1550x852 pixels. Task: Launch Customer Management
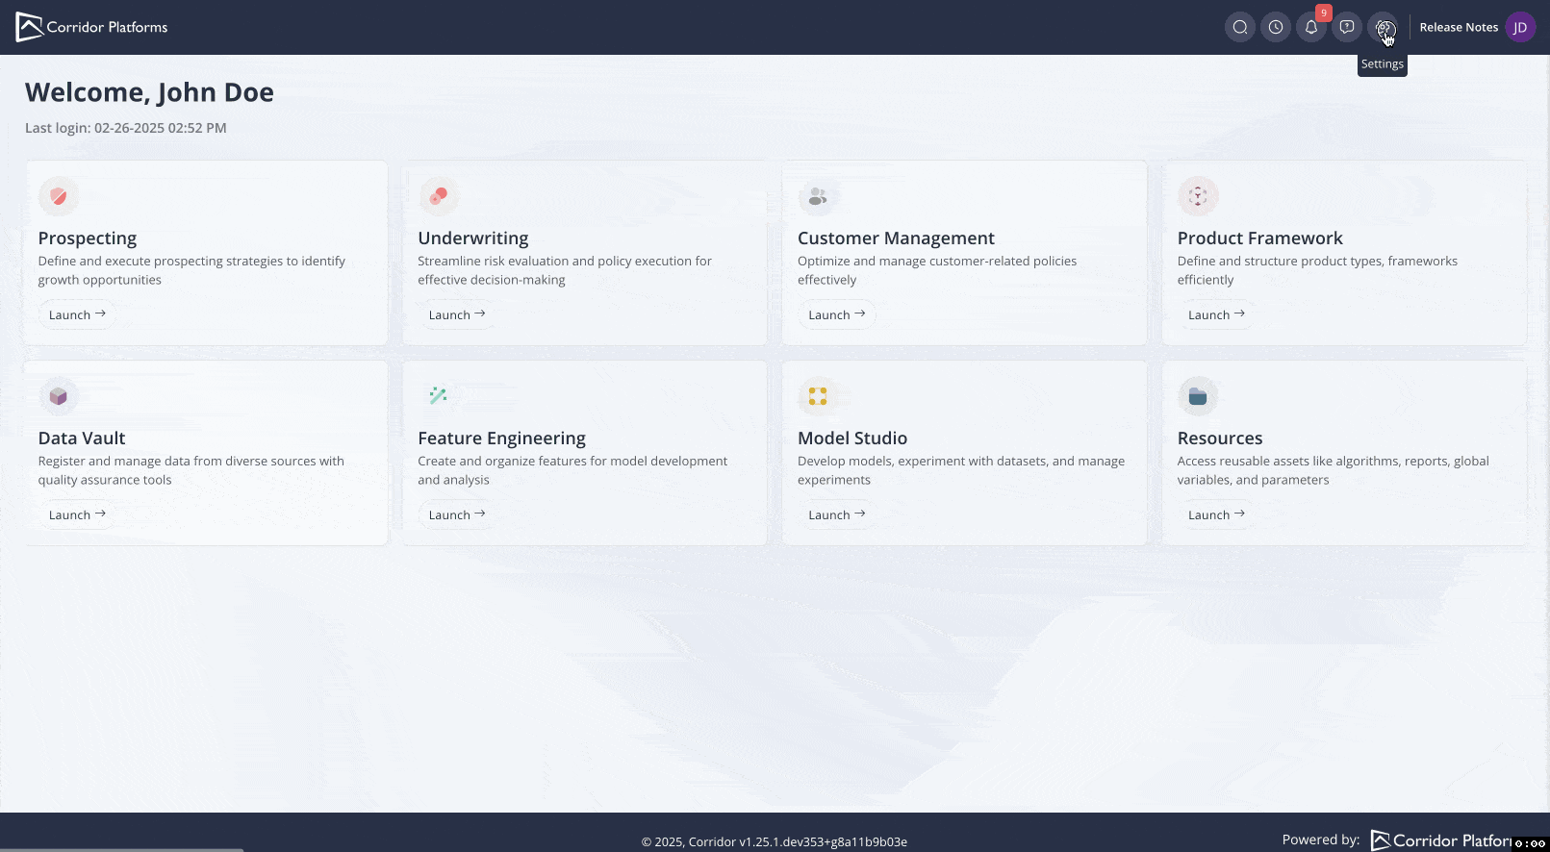click(836, 314)
